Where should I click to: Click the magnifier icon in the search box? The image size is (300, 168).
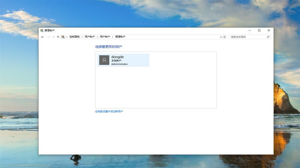(x=268, y=37)
